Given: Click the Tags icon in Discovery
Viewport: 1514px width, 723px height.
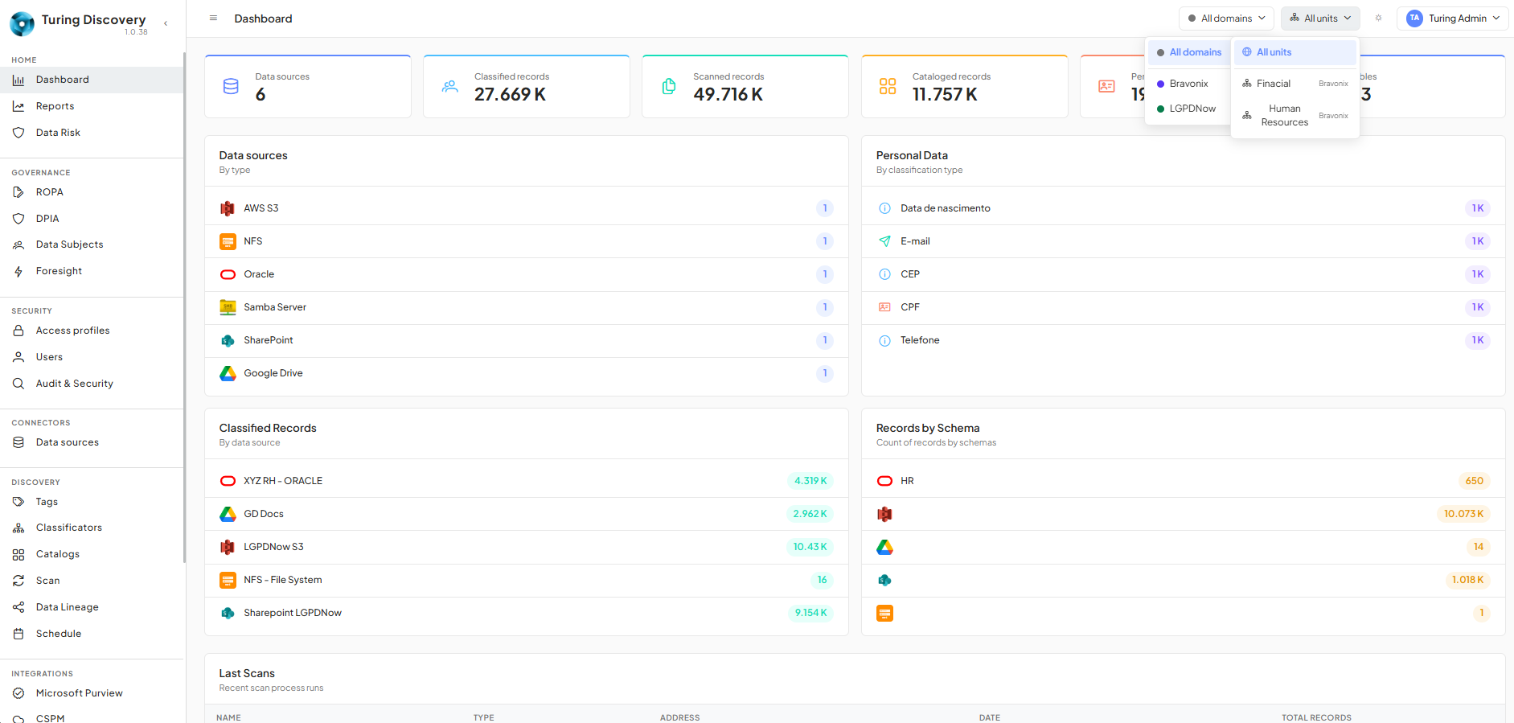Looking at the screenshot, I should point(18,502).
